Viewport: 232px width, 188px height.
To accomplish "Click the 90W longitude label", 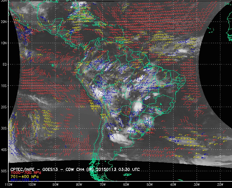I will pyautogui.click(x=56, y=185).
